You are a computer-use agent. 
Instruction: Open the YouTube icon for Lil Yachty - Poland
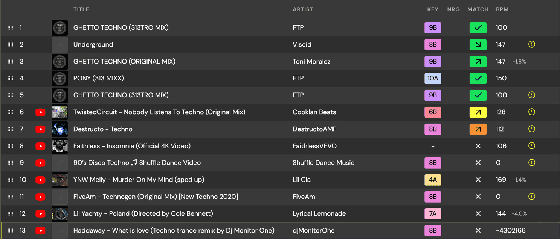[40, 213]
